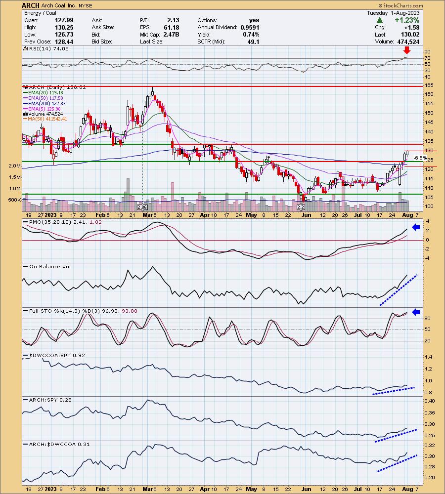Select the Prev Close value 128.44

pos(64,41)
